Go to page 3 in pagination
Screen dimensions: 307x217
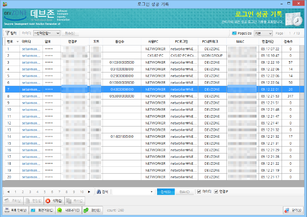[x=30, y=192]
